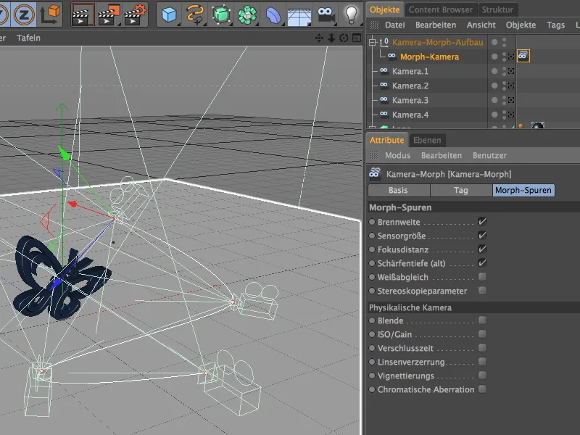This screenshot has height=435, width=580.
Task: Open the Datei menu
Action: 394,25
